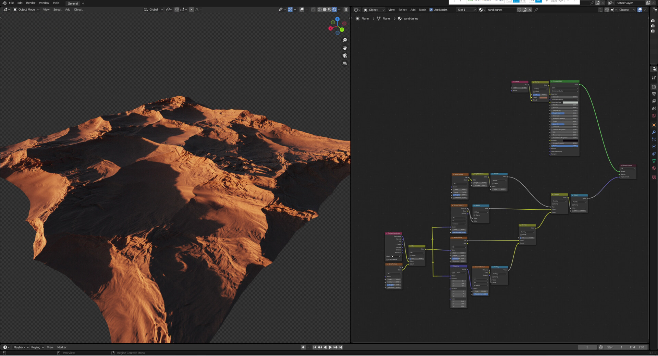Open the Material Properties tab in sidebar

click(x=654, y=168)
